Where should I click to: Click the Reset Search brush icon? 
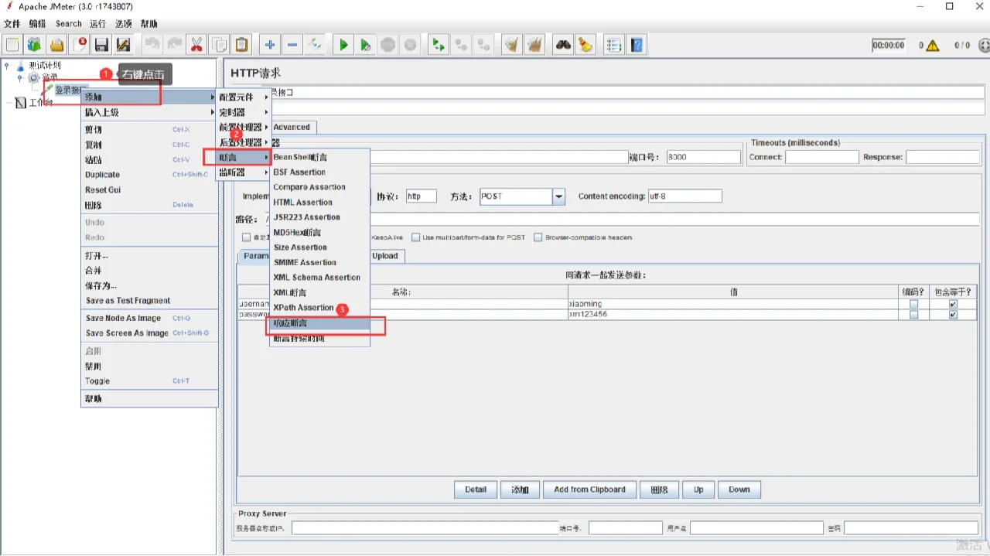pos(585,45)
